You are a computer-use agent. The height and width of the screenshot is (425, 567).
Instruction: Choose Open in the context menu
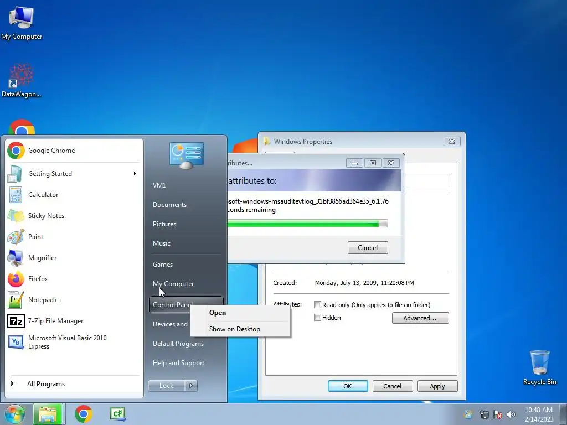240,313
